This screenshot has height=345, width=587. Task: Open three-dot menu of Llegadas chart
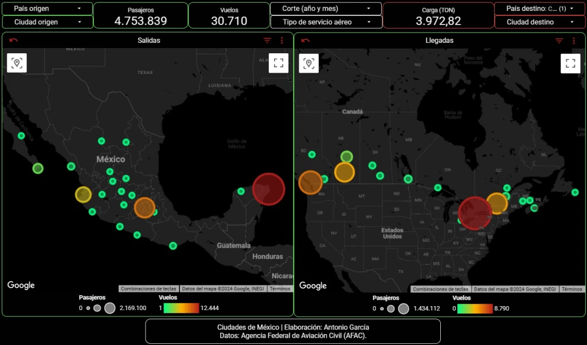574,41
